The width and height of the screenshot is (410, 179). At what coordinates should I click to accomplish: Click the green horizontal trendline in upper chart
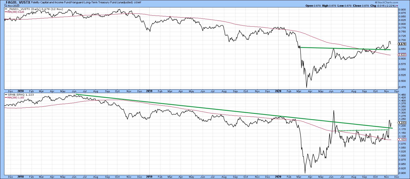[x=345, y=48]
